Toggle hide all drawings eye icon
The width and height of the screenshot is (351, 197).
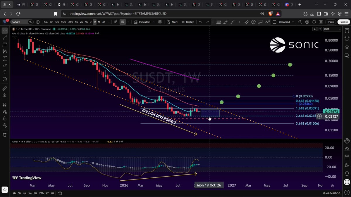(5, 125)
